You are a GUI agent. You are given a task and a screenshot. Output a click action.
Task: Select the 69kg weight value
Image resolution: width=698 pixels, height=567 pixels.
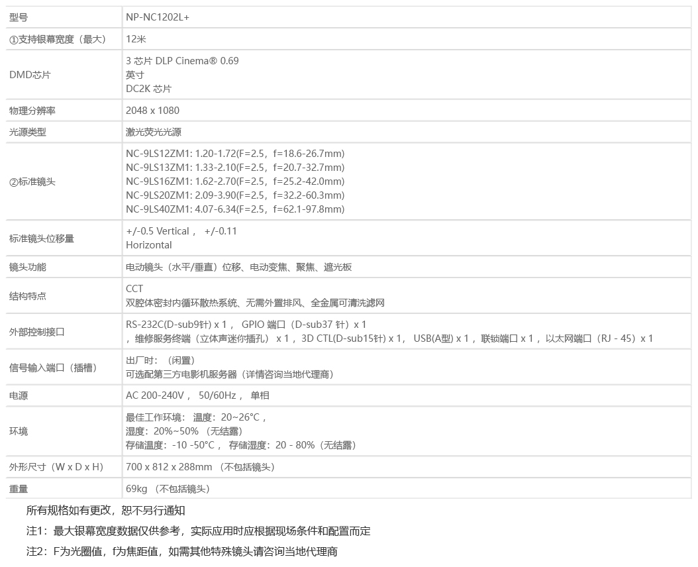tap(136, 489)
